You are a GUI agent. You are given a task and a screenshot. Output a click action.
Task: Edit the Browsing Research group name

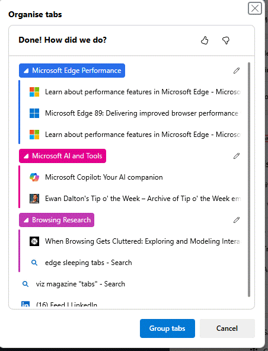237,220
